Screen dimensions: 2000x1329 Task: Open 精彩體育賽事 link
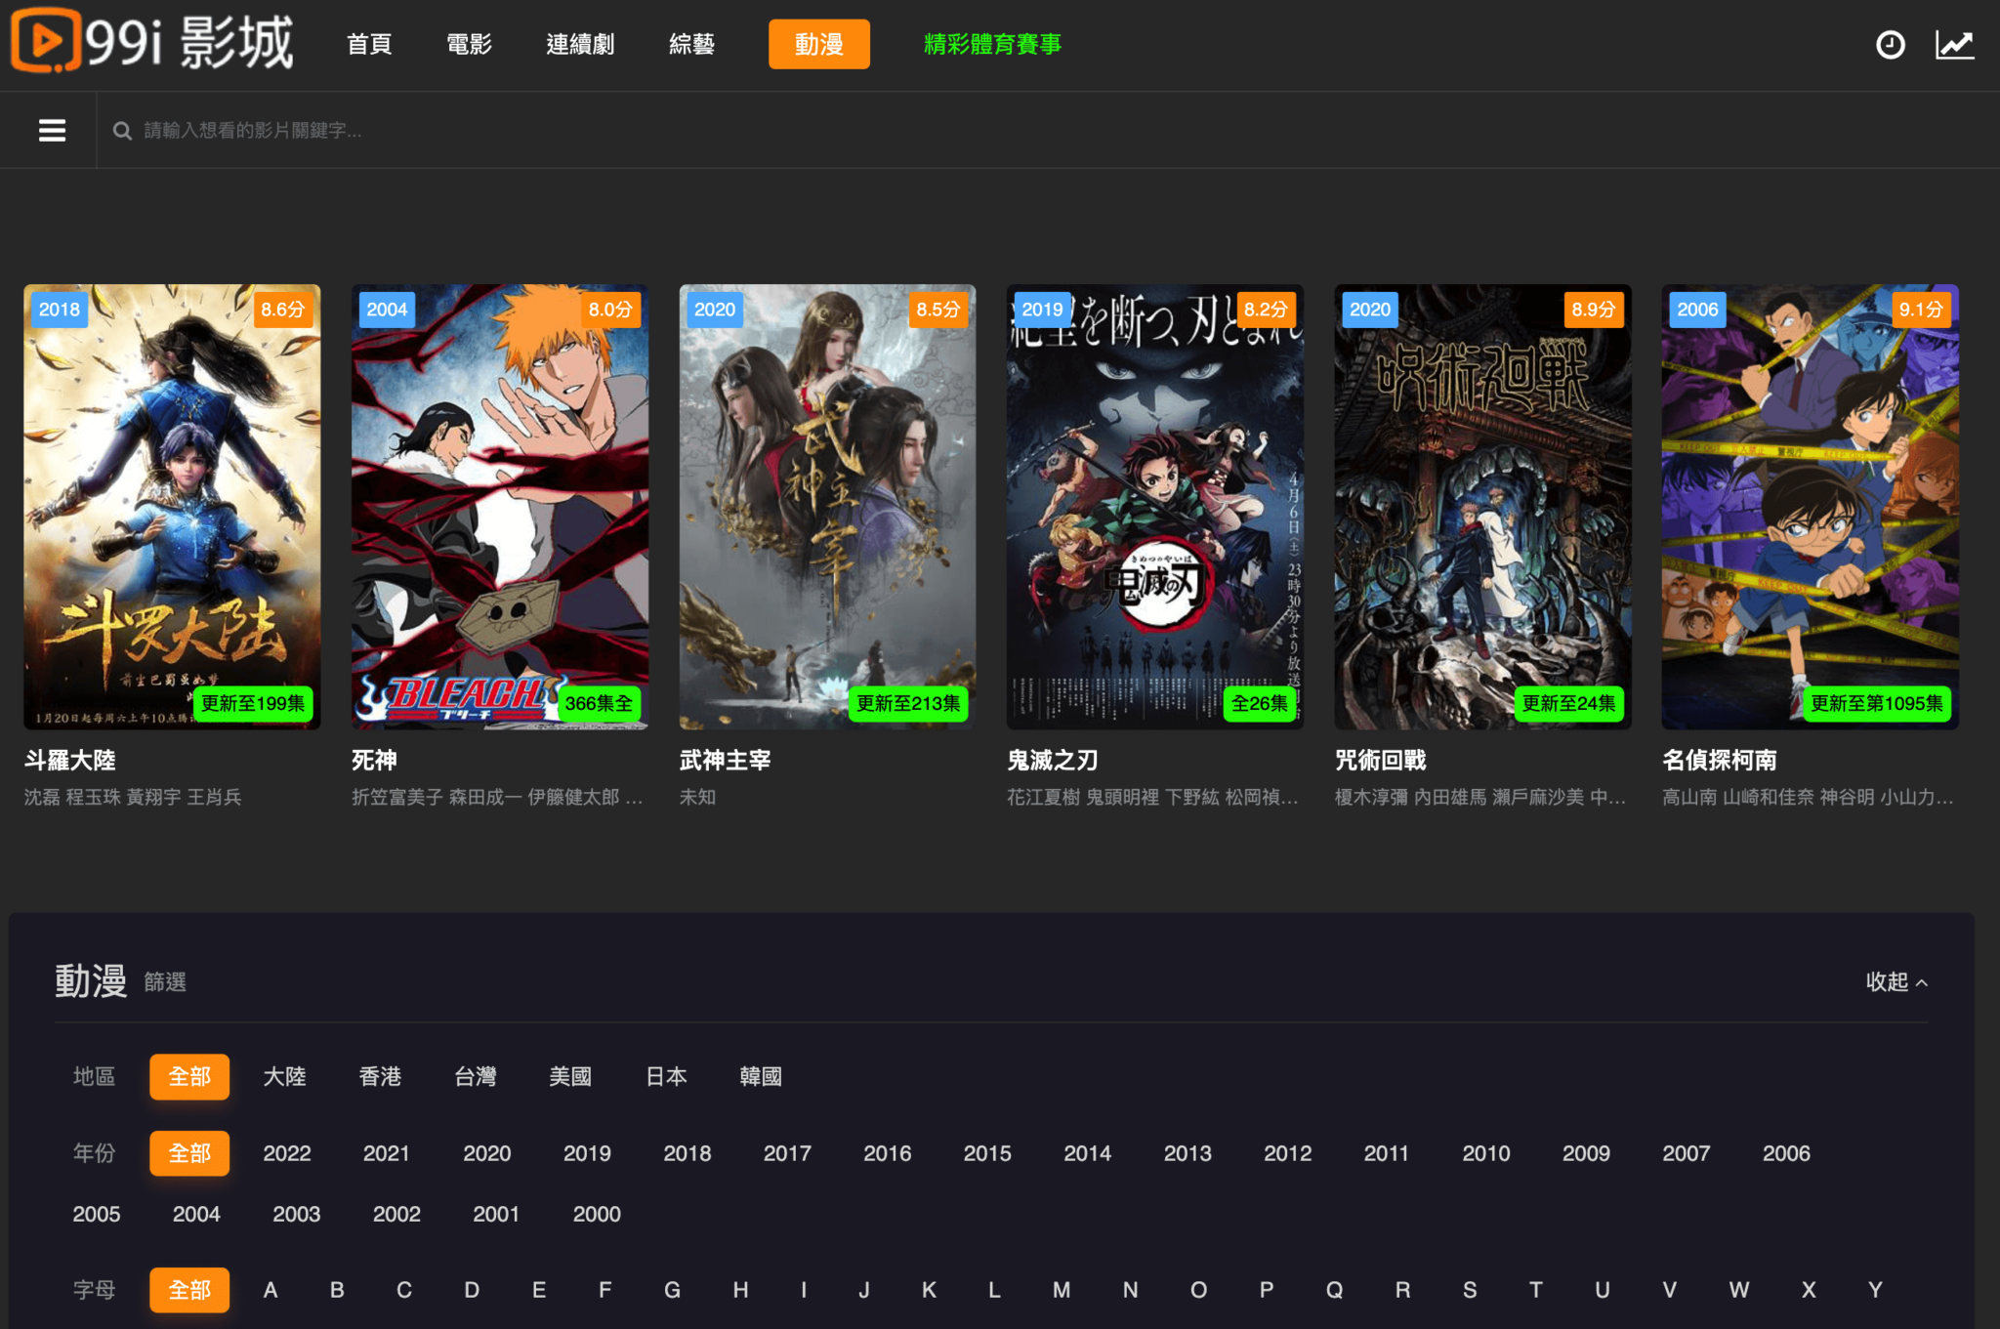[x=992, y=44]
